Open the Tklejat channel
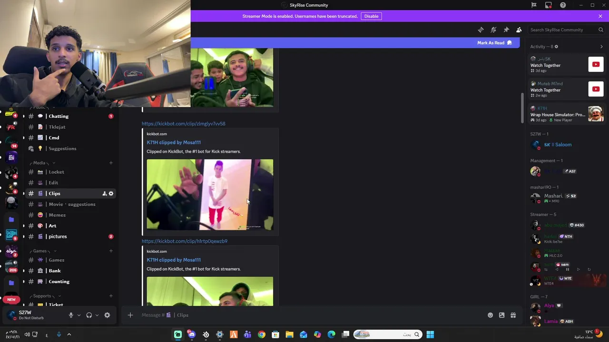Screen dimensions: 609x342 (x=70, y=127)
